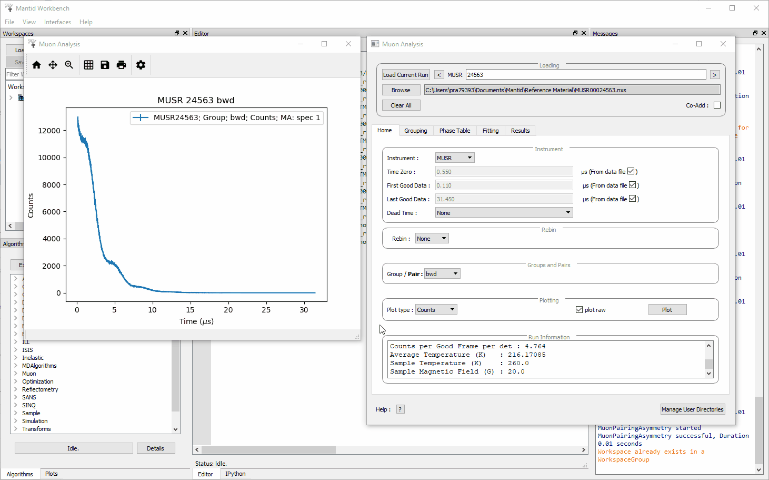Viewport: 769px width, 480px height.
Task: Uncheck the plot raw checkbox
Action: [579, 310]
